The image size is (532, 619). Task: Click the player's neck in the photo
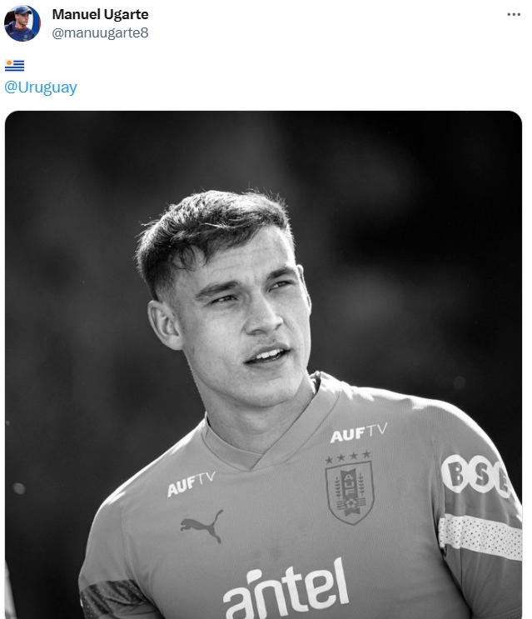pos(250,408)
